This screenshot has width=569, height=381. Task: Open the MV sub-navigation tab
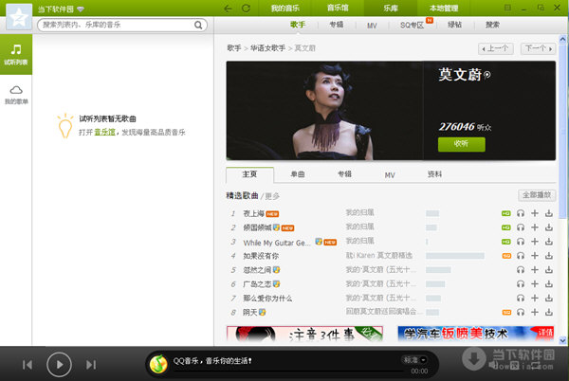tap(372, 26)
